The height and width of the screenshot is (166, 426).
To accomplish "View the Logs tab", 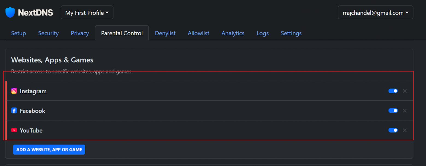I will click(x=262, y=33).
